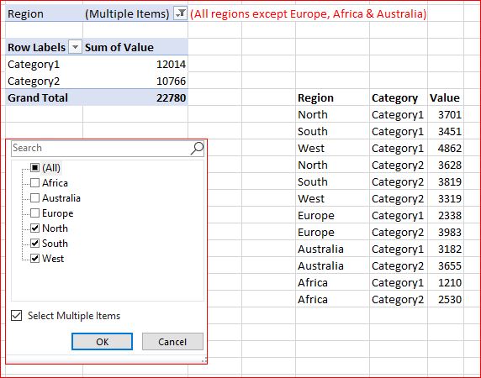Select pivot value cell 12014
Screen dimensions: 481x378
(x=135, y=65)
